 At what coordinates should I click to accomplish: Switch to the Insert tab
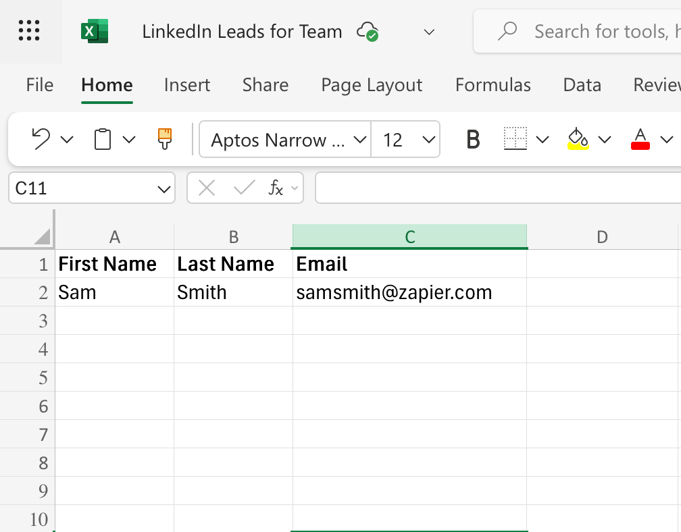tap(187, 85)
